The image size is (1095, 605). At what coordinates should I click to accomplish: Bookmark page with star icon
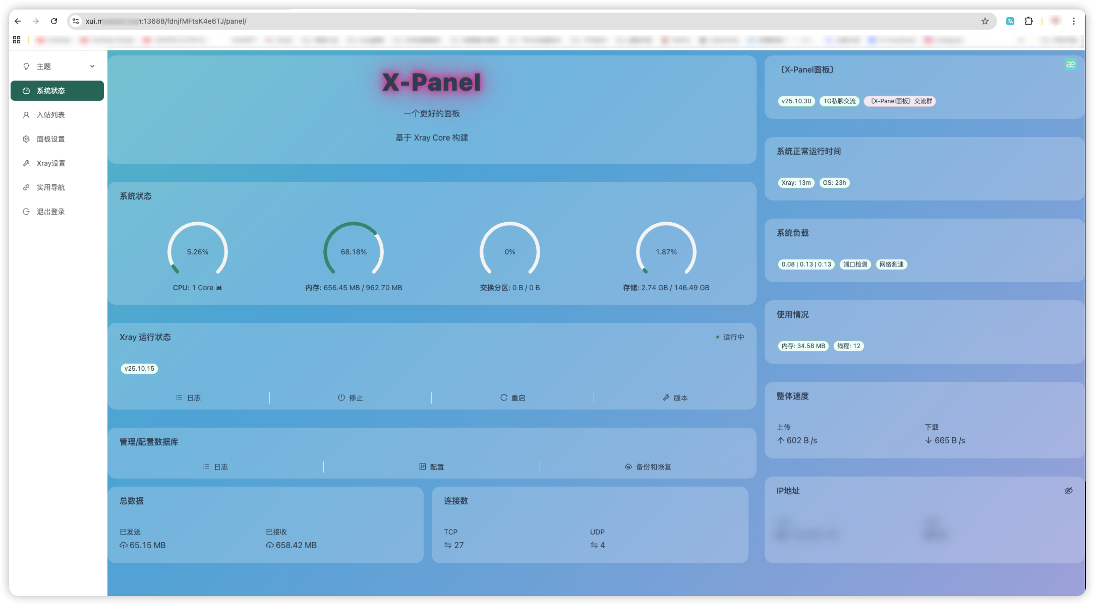[x=985, y=21]
